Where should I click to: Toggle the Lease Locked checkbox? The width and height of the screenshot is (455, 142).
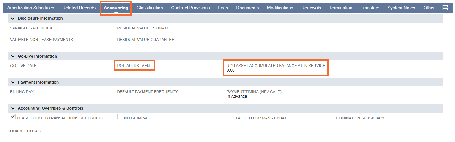13,117
